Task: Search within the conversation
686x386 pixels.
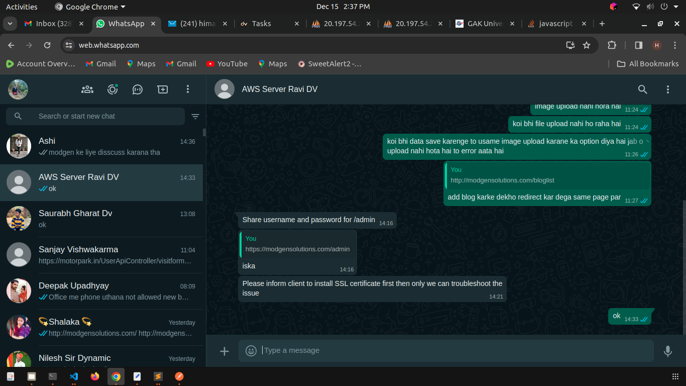Action: (x=643, y=89)
